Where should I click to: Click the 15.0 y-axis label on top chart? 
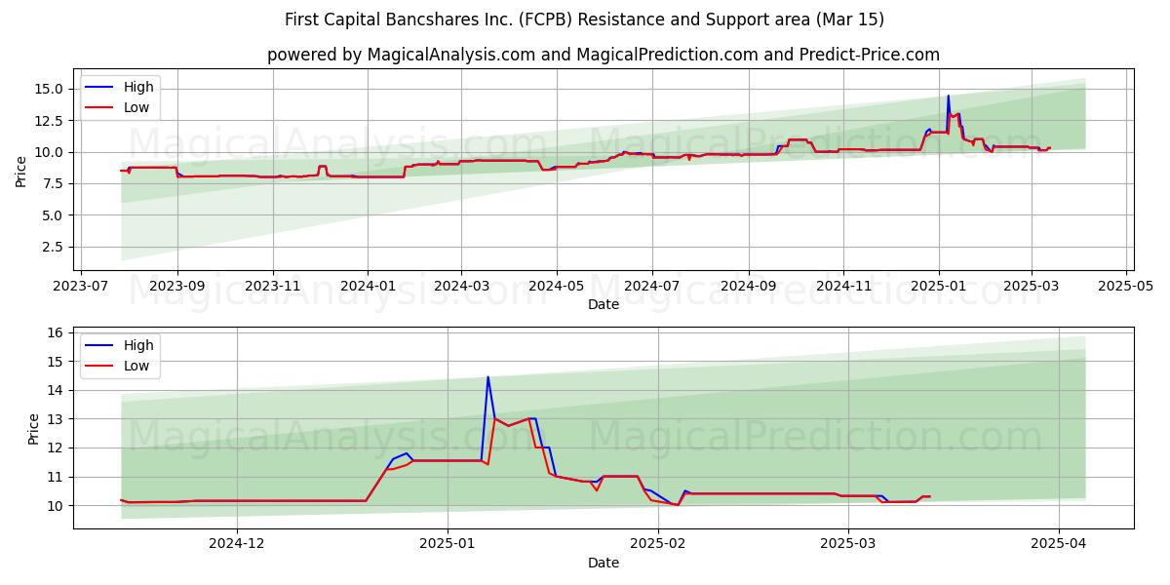[x=51, y=89]
